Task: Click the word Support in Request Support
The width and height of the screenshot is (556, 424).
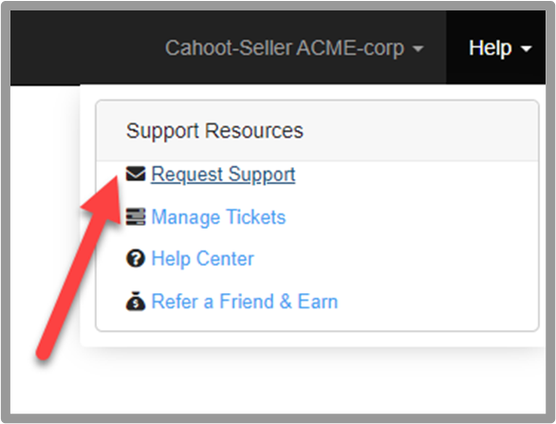Action: tap(262, 175)
